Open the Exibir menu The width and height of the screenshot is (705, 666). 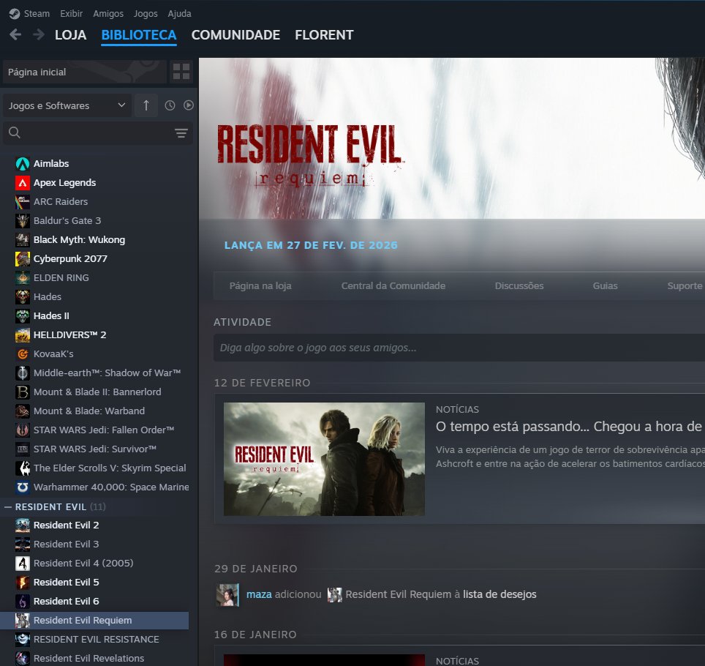point(72,13)
